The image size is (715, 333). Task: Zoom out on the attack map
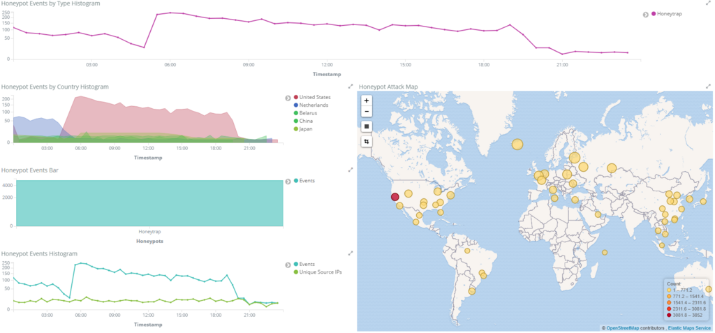(x=367, y=111)
